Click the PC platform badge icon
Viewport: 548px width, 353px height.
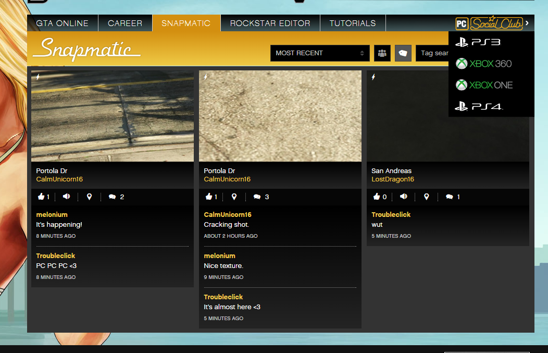coord(462,23)
